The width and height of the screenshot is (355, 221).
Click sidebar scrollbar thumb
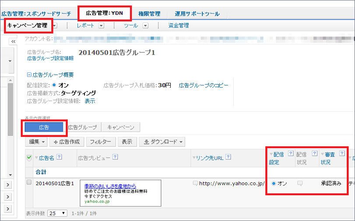click(x=11, y=109)
